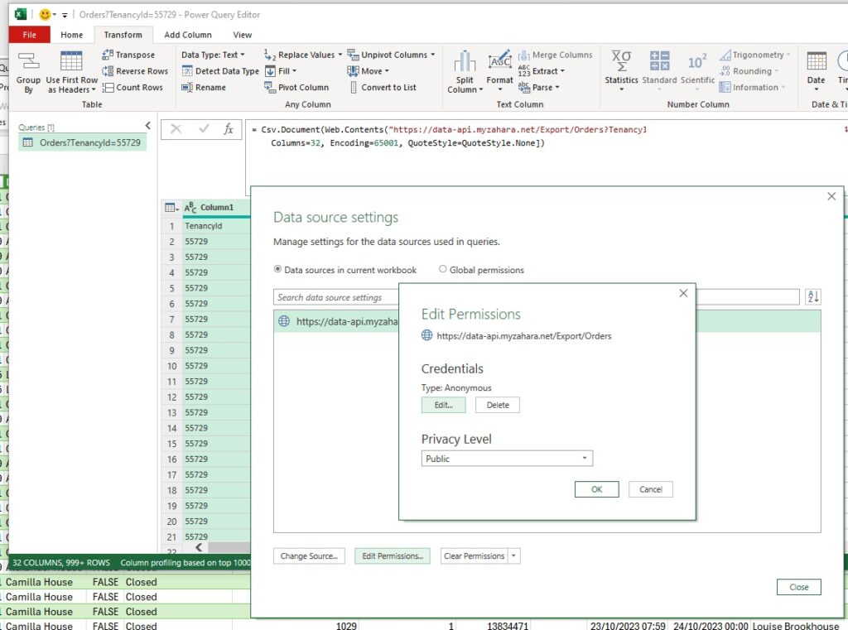848x630 pixels.
Task: Open the Privacy Level dropdown showing Public
Action: point(507,459)
